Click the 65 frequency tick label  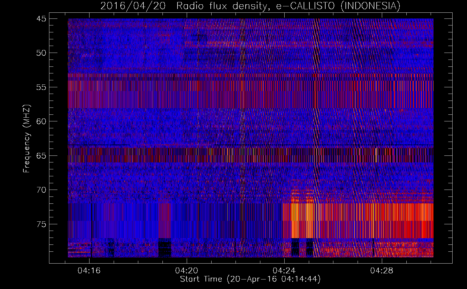[41, 156]
